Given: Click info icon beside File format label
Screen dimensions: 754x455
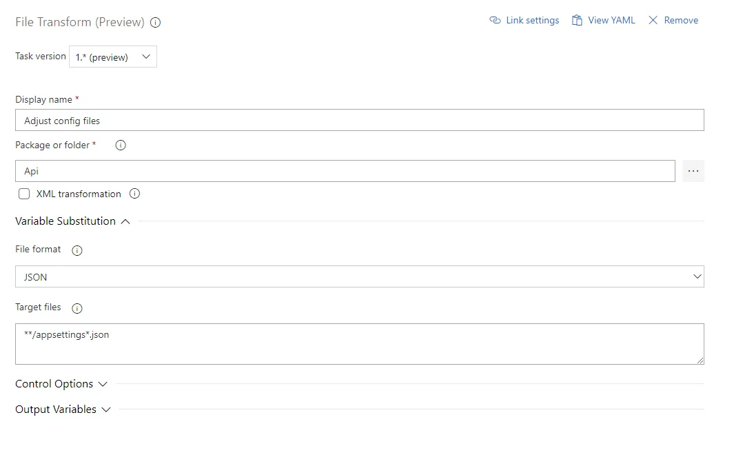Looking at the screenshot, I should (x=77, y=250).
